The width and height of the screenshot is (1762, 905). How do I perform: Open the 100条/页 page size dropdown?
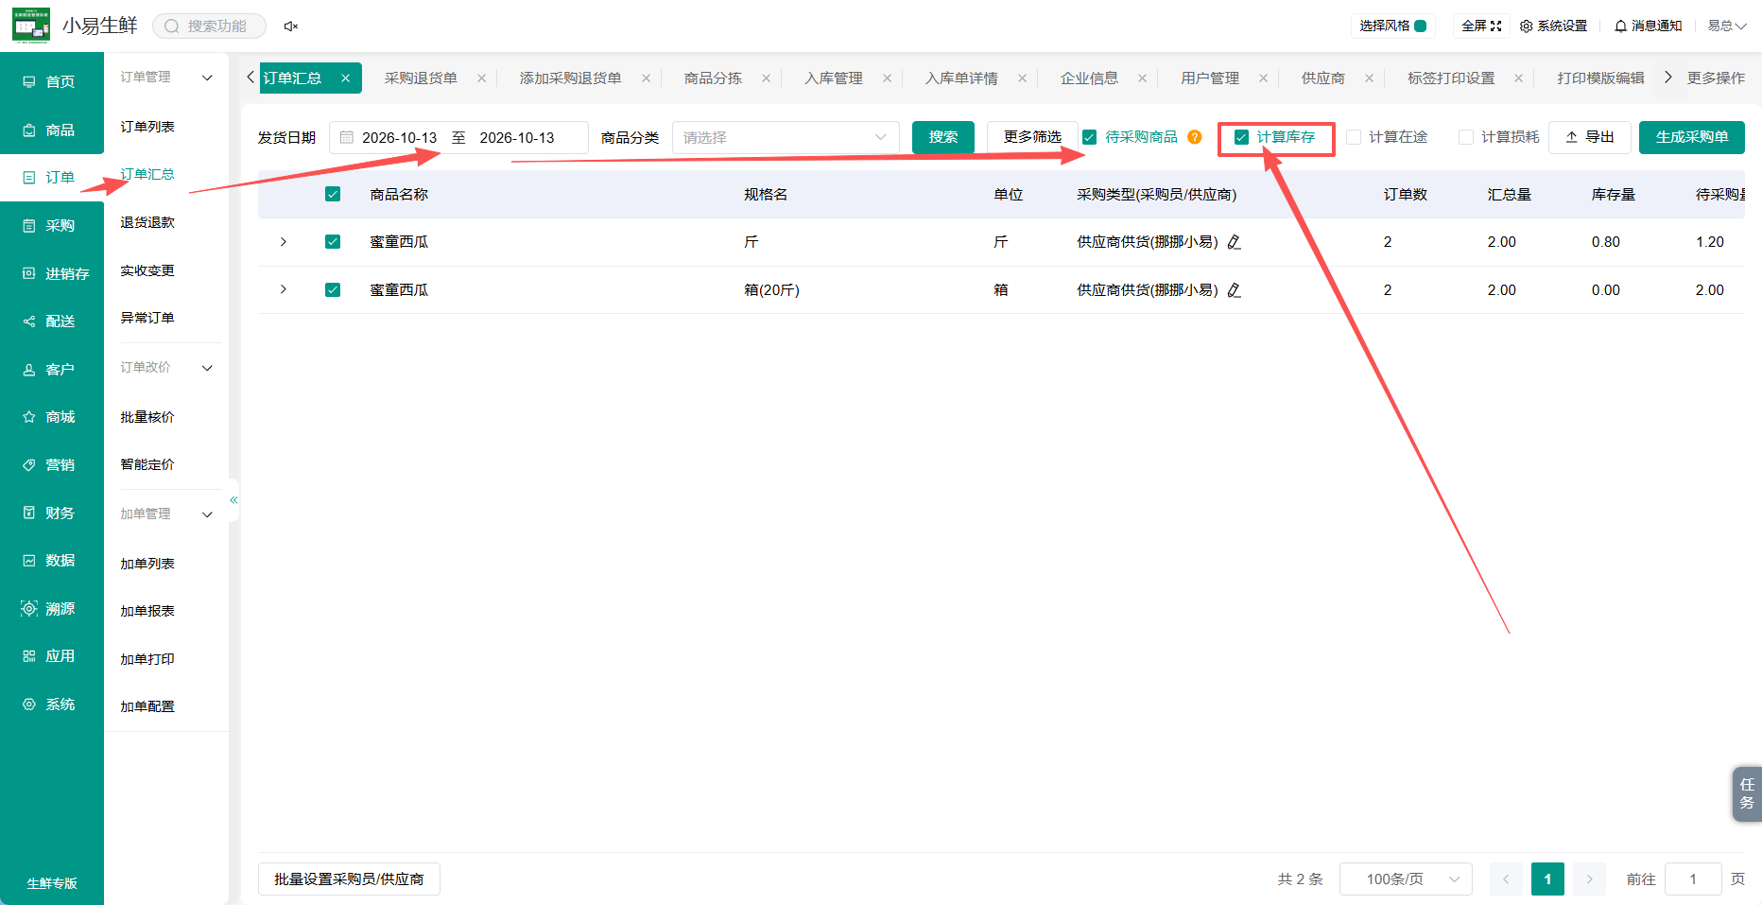click(1407, 879)
